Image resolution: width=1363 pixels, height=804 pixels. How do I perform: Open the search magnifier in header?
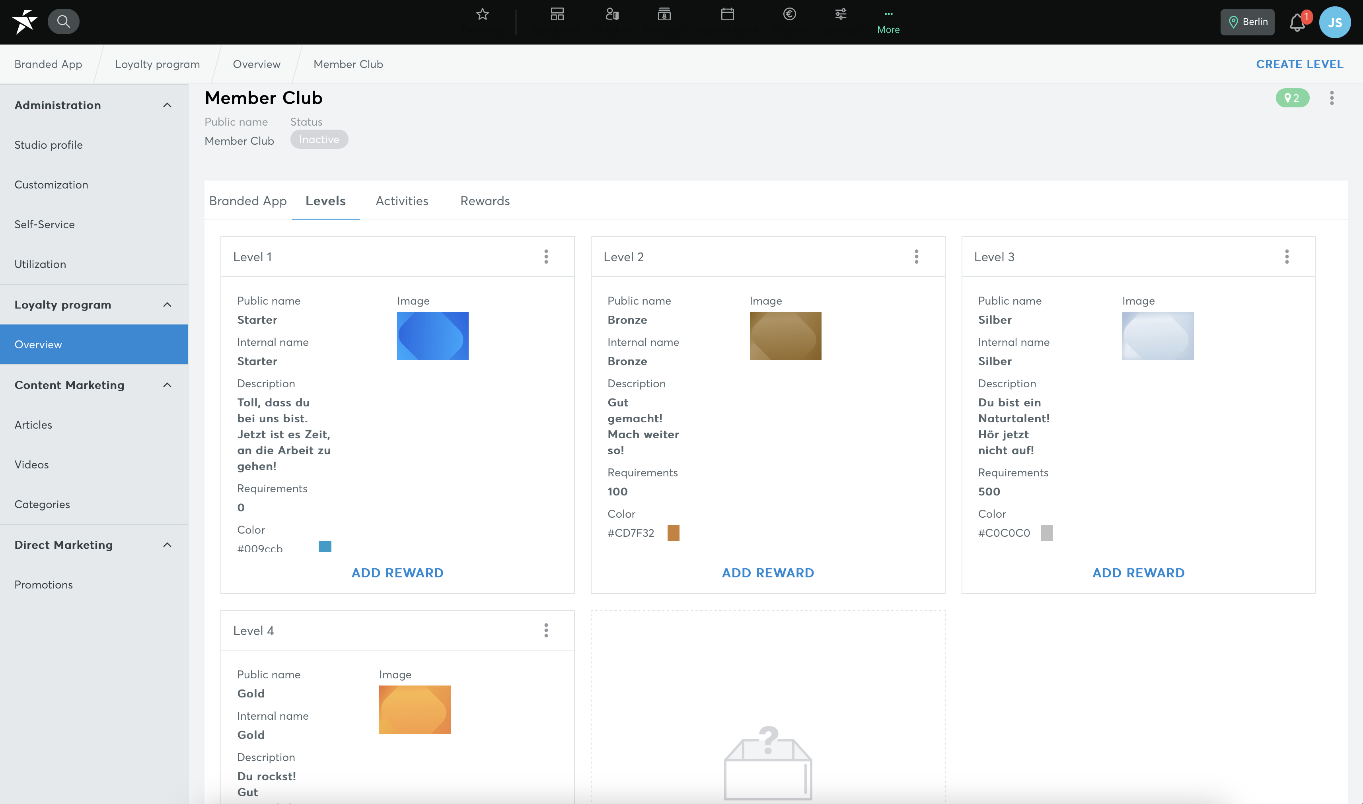tap(63, 22)
